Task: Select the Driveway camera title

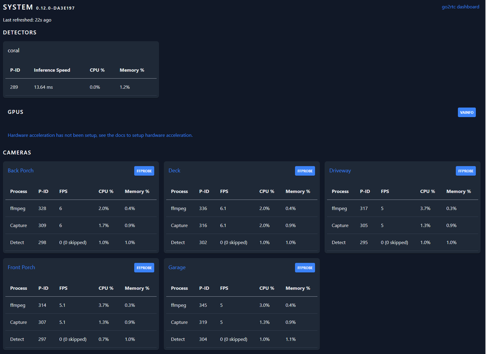Action: (340, 171)
